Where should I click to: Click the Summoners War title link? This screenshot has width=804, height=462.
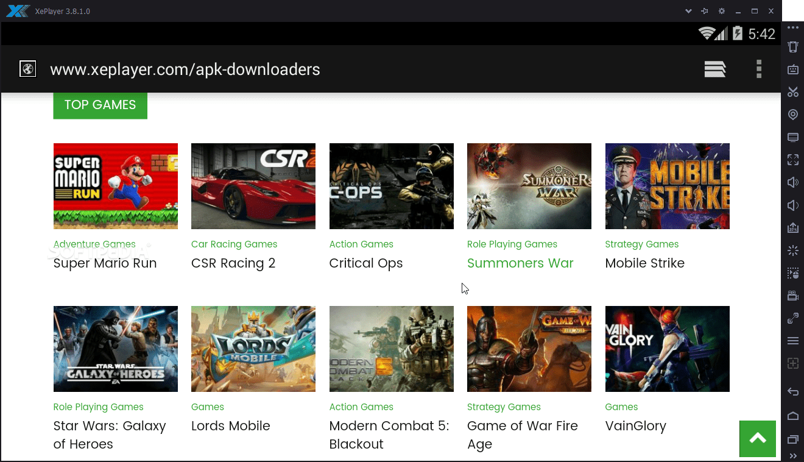[x=521, y=263]
